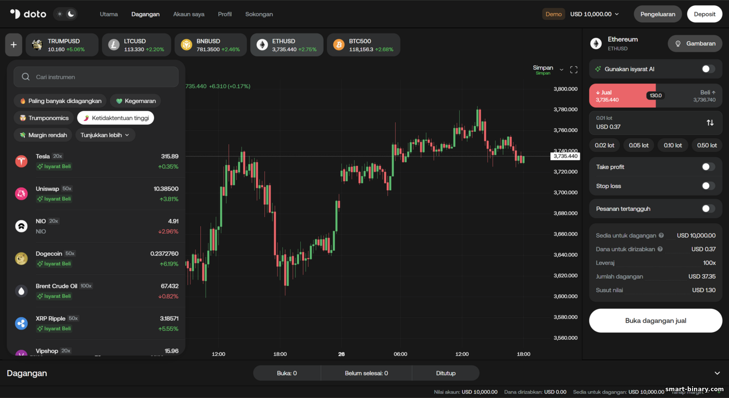Enable Stop loss toggle
Viewport: 729px width, 398px height.
708,186
